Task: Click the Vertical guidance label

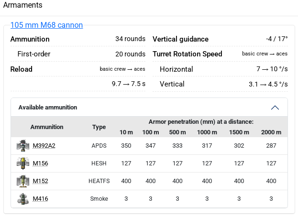Action: 180,39
